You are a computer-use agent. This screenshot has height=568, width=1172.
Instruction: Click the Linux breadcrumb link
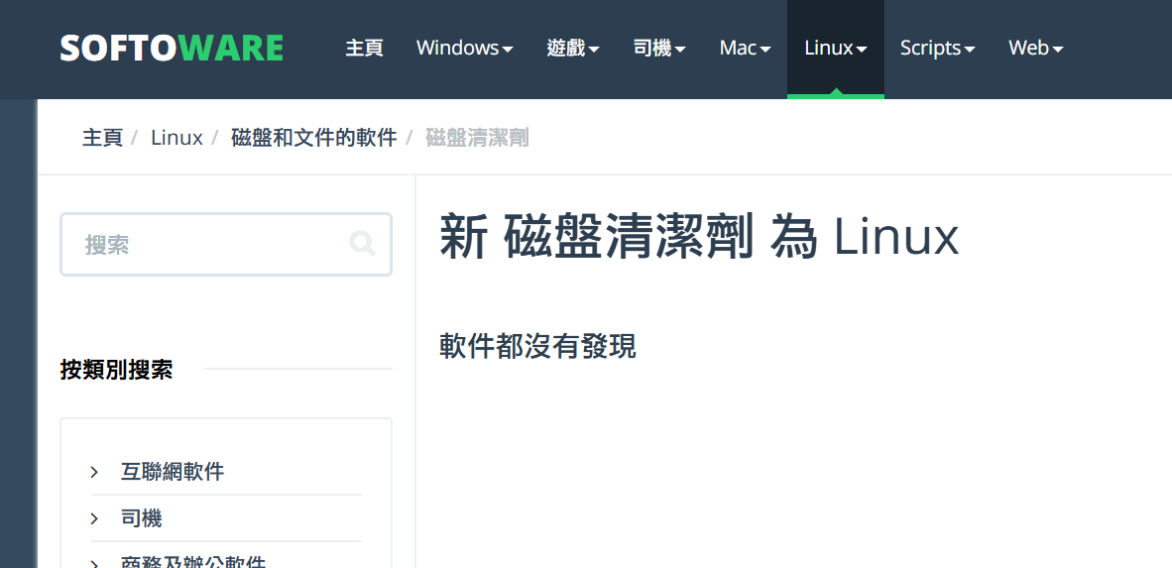coord(176,138)
